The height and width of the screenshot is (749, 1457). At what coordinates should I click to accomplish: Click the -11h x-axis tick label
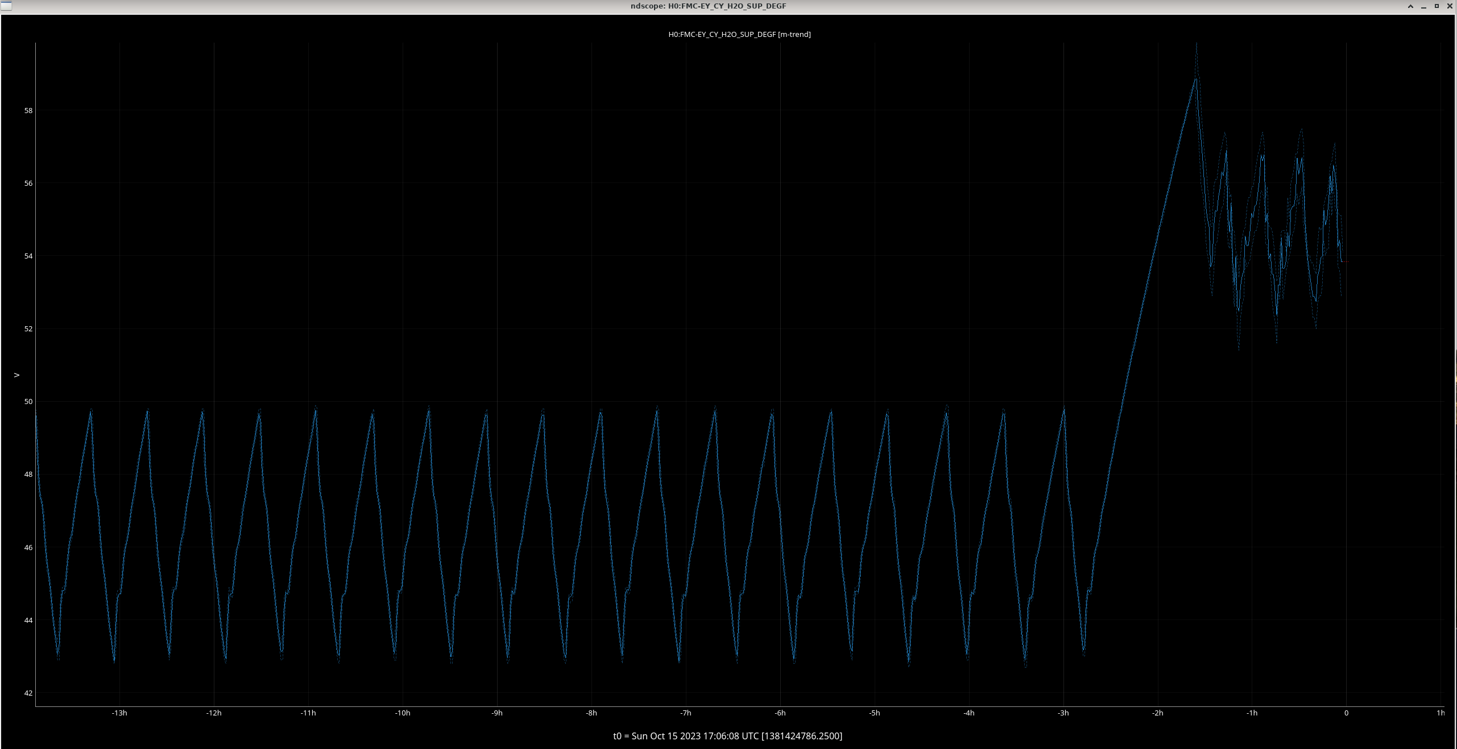(x=308, y=713)
